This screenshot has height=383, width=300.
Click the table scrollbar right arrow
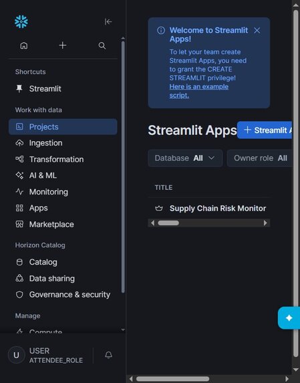(265, 223)
